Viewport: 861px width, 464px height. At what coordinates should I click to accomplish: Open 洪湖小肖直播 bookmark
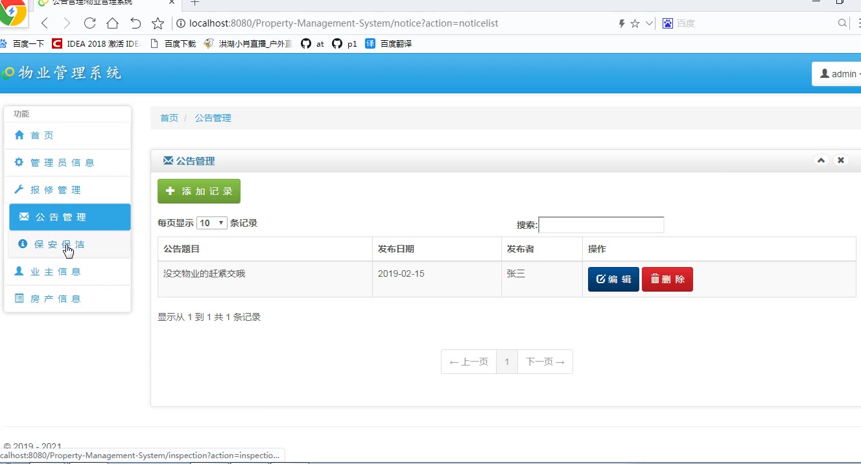pyautogui.click(x=248, y=44)
